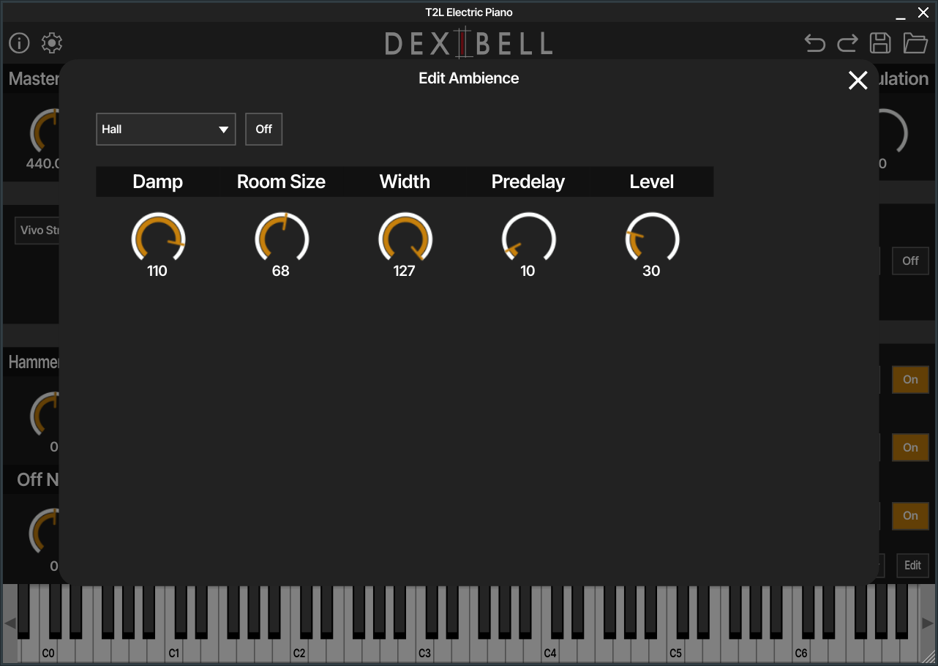Click the Room Size knob

tap(282, 239)
